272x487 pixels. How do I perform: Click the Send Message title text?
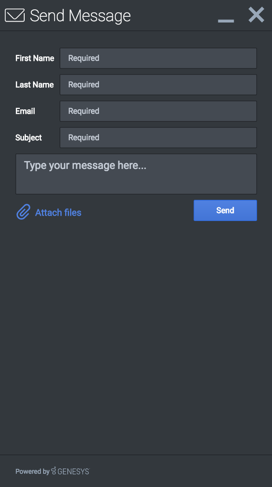point(80,16)
